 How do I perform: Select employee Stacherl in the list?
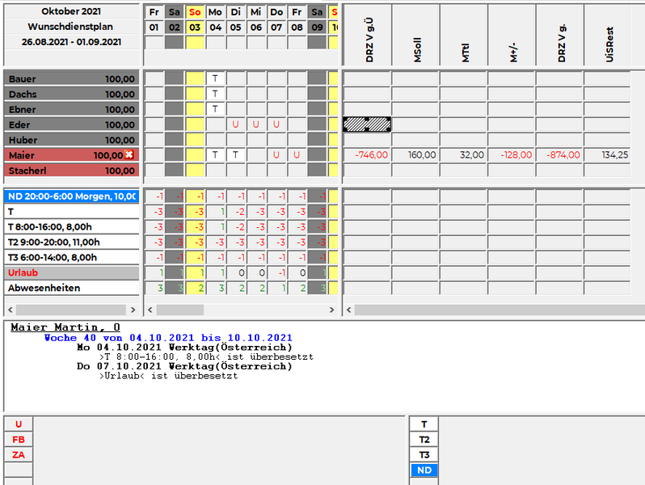click(x=71, y=171)
